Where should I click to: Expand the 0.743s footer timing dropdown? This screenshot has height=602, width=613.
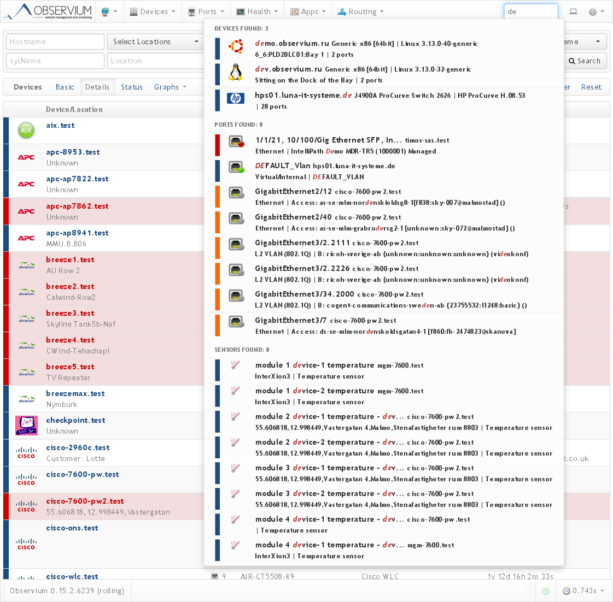click(585, 591)
